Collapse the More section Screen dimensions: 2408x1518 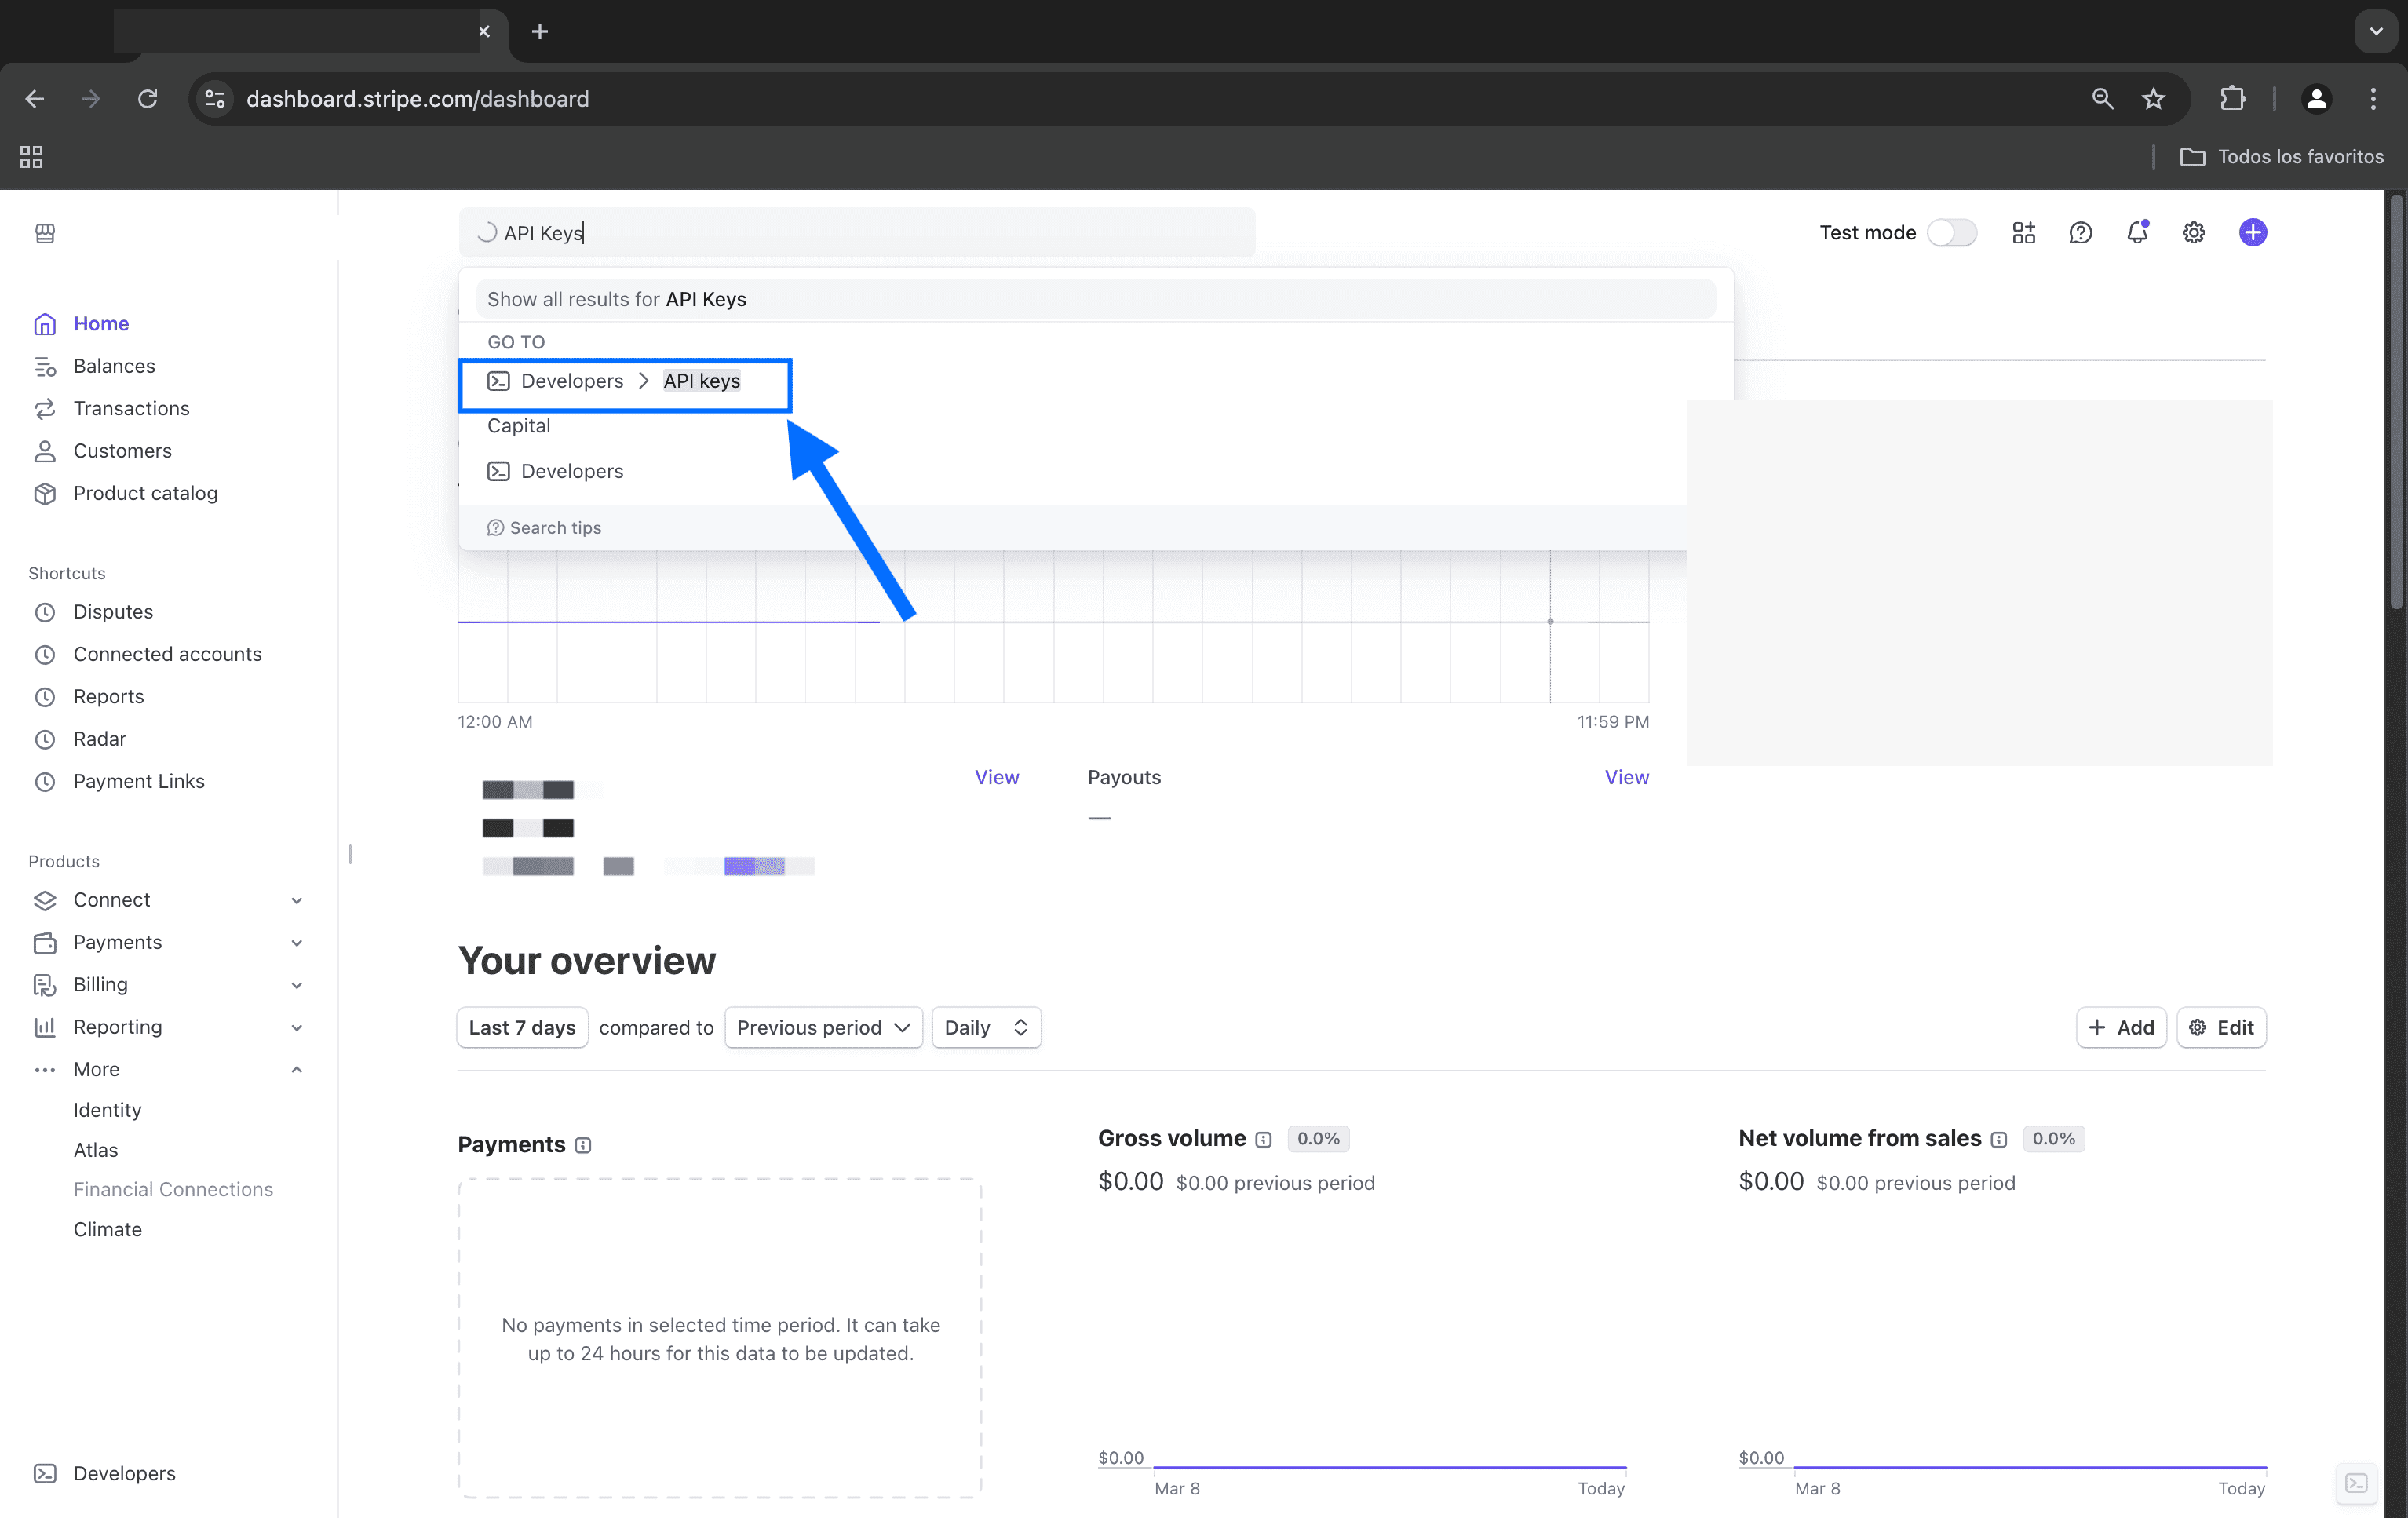pos(297,1070)
